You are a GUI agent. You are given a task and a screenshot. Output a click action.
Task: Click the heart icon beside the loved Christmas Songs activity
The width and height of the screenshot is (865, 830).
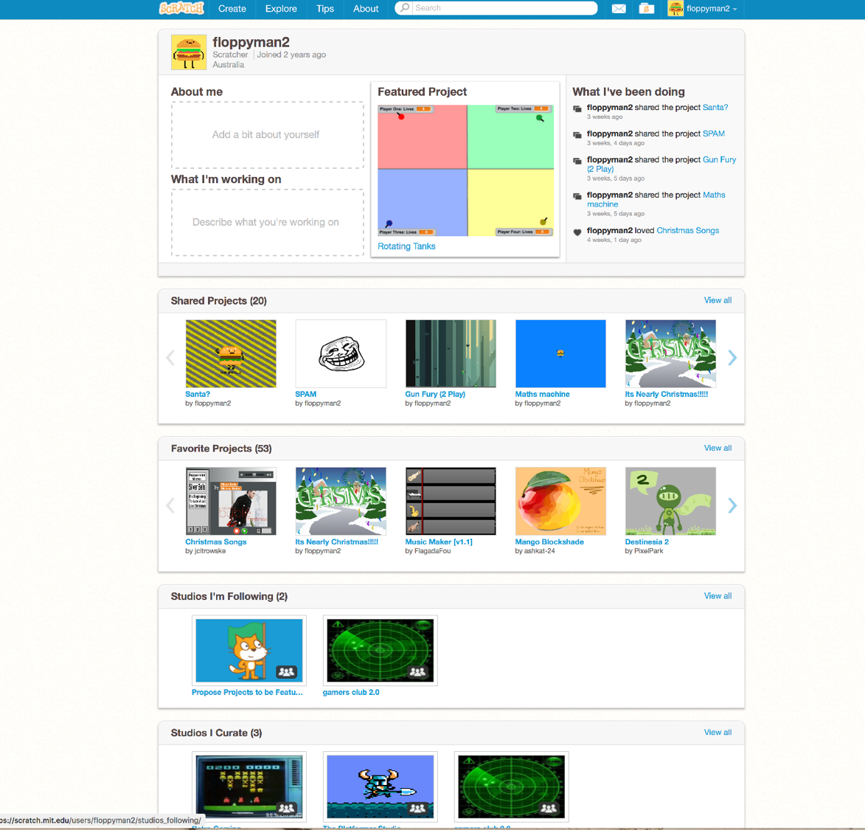577,231
